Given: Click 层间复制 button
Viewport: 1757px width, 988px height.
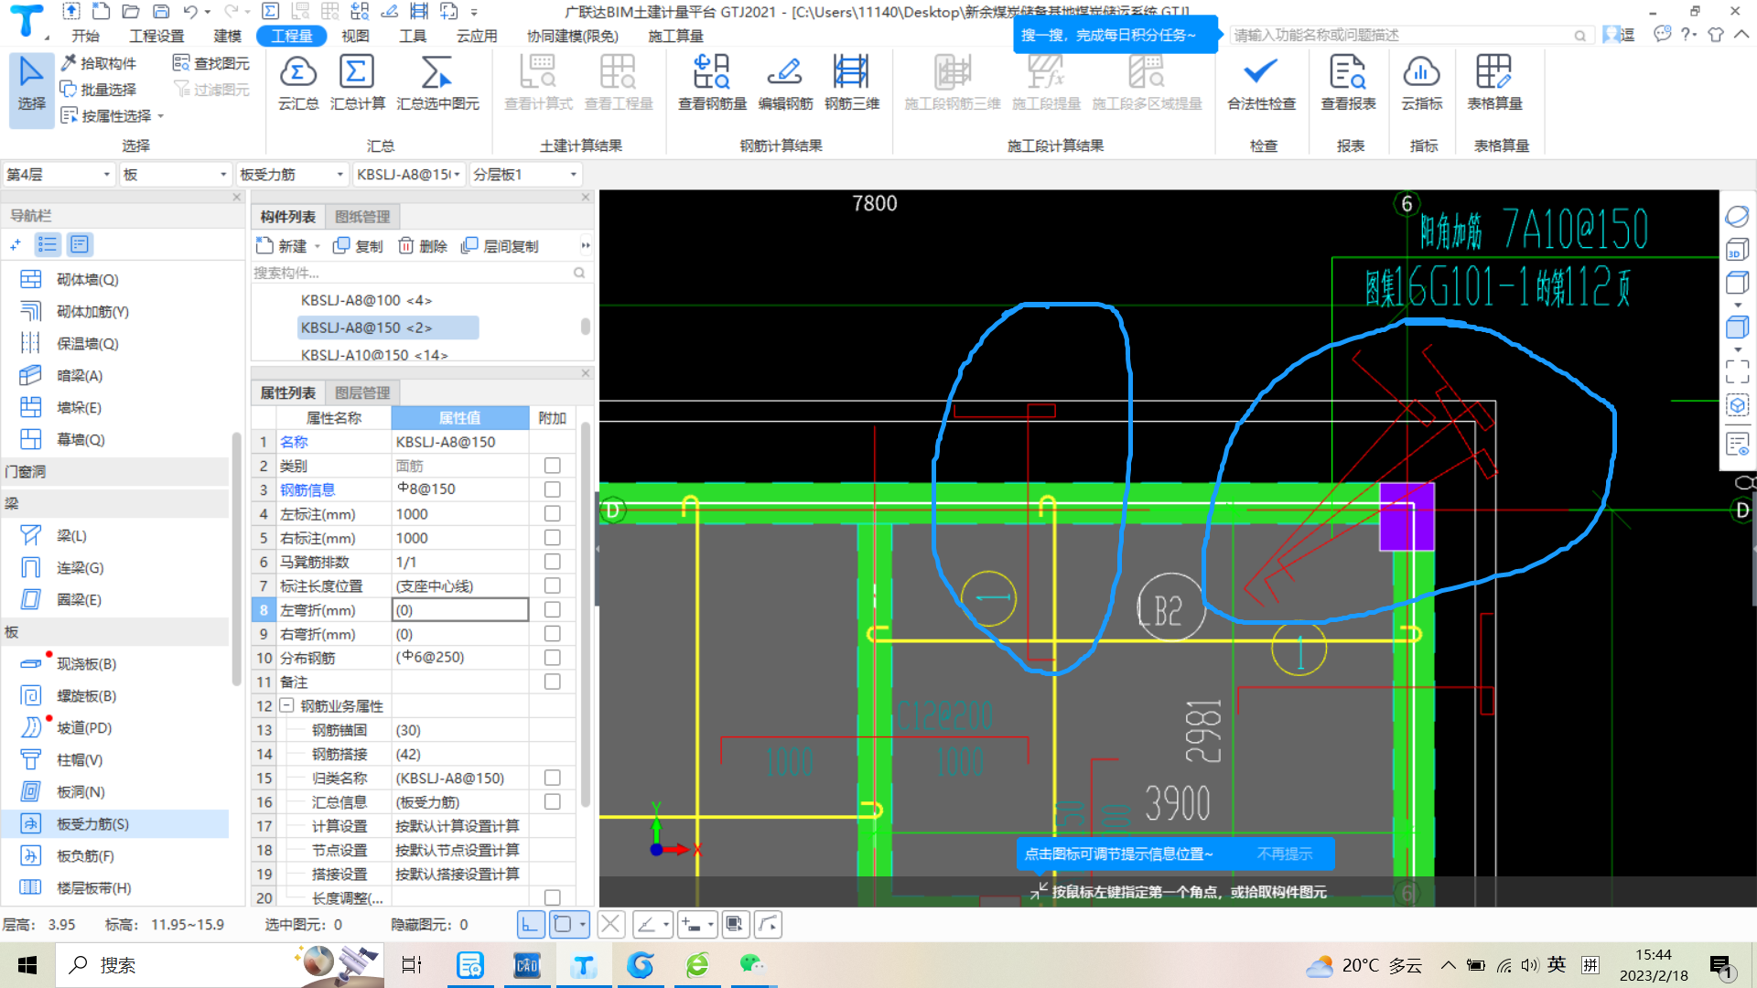Looking at the screenshot, I should (500, 246).
